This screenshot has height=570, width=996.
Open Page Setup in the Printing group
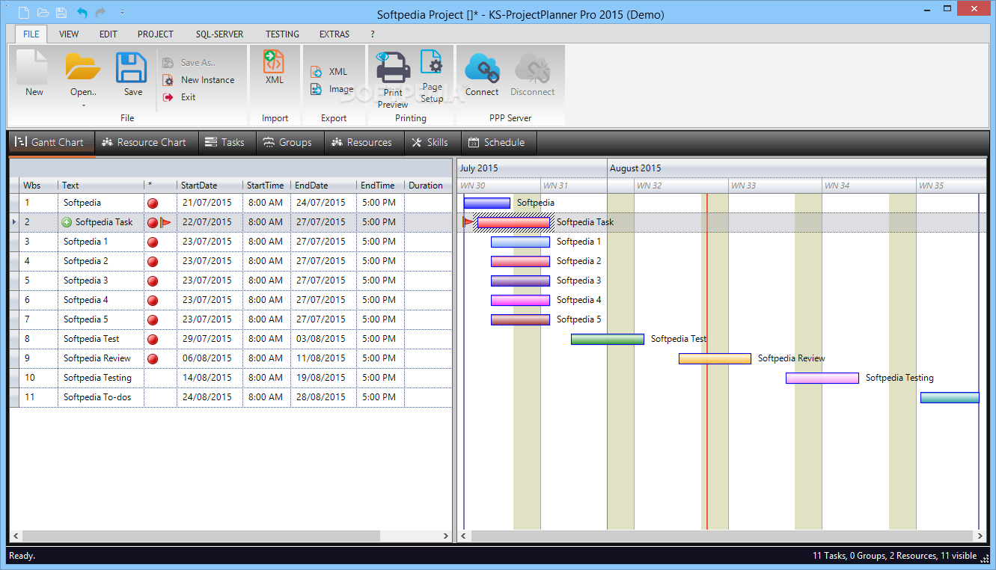(432, 76)
